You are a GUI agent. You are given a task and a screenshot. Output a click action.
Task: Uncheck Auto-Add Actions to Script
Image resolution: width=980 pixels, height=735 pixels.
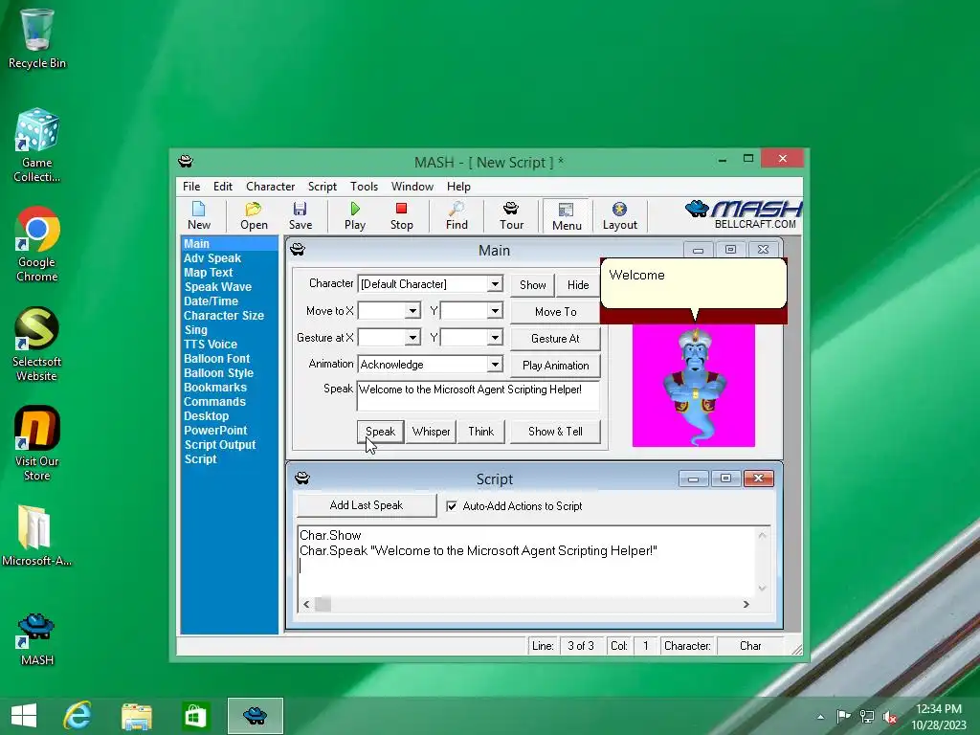point(452,506)
